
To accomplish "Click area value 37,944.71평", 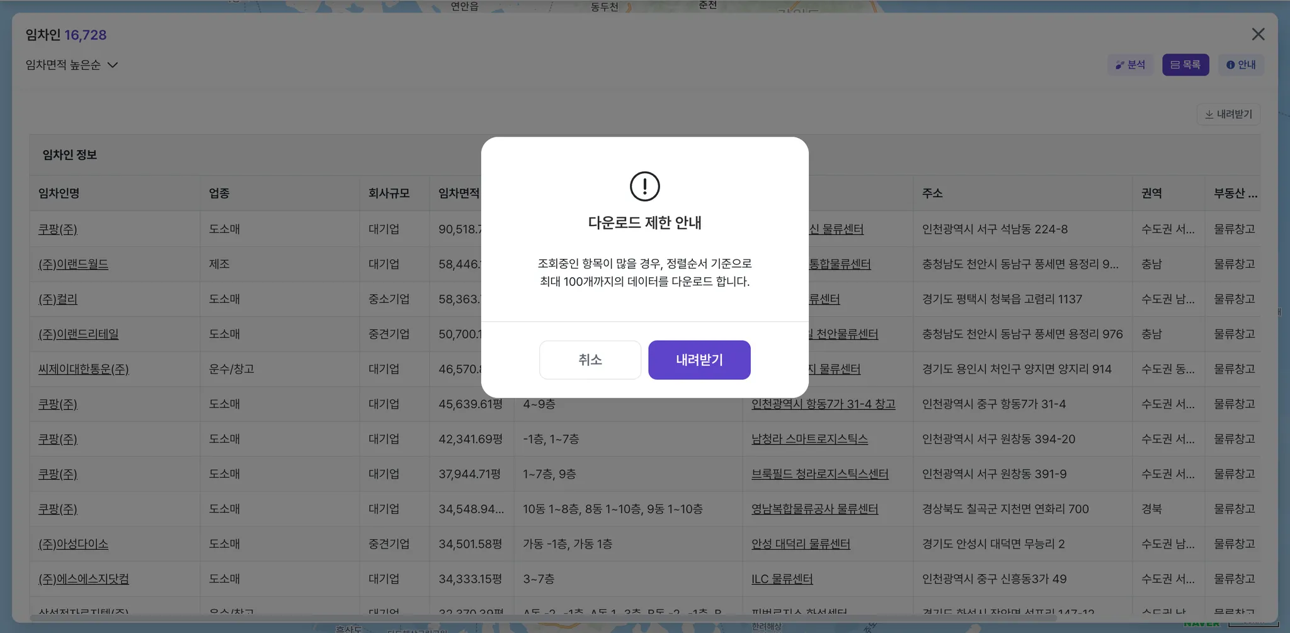I will coord(469,474).
